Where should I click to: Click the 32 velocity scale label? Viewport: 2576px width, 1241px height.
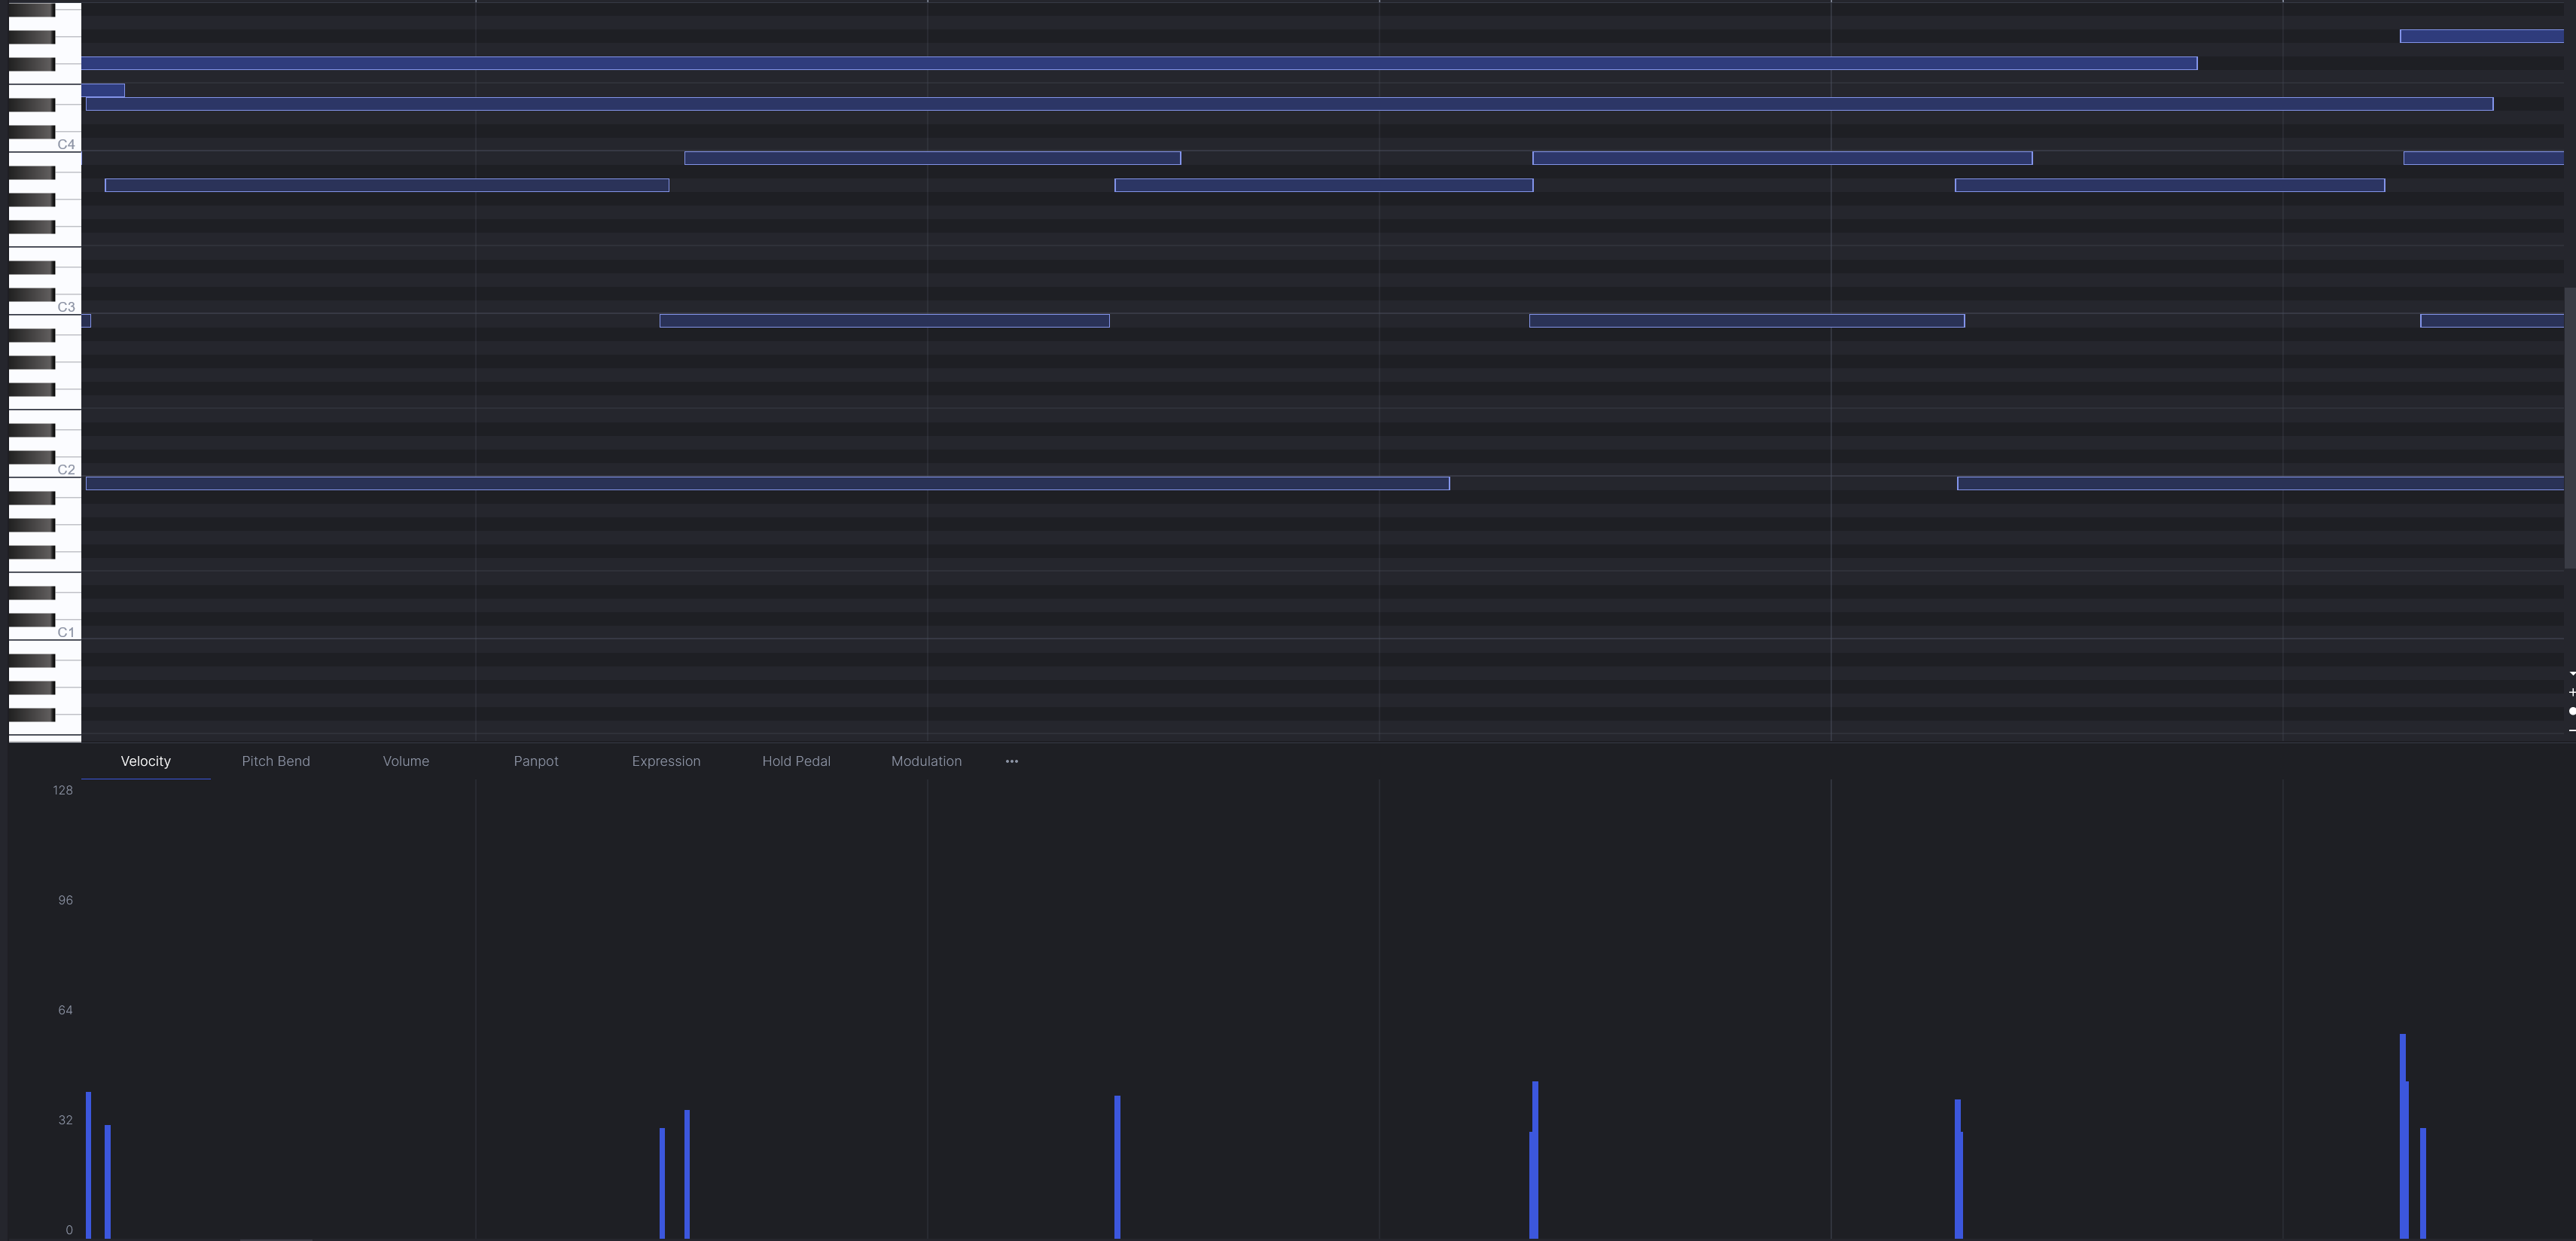click(x=66, y=1120)
